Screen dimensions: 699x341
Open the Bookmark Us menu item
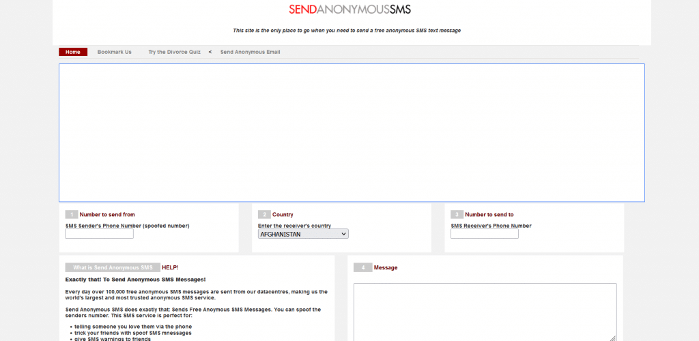click(115, 52)
